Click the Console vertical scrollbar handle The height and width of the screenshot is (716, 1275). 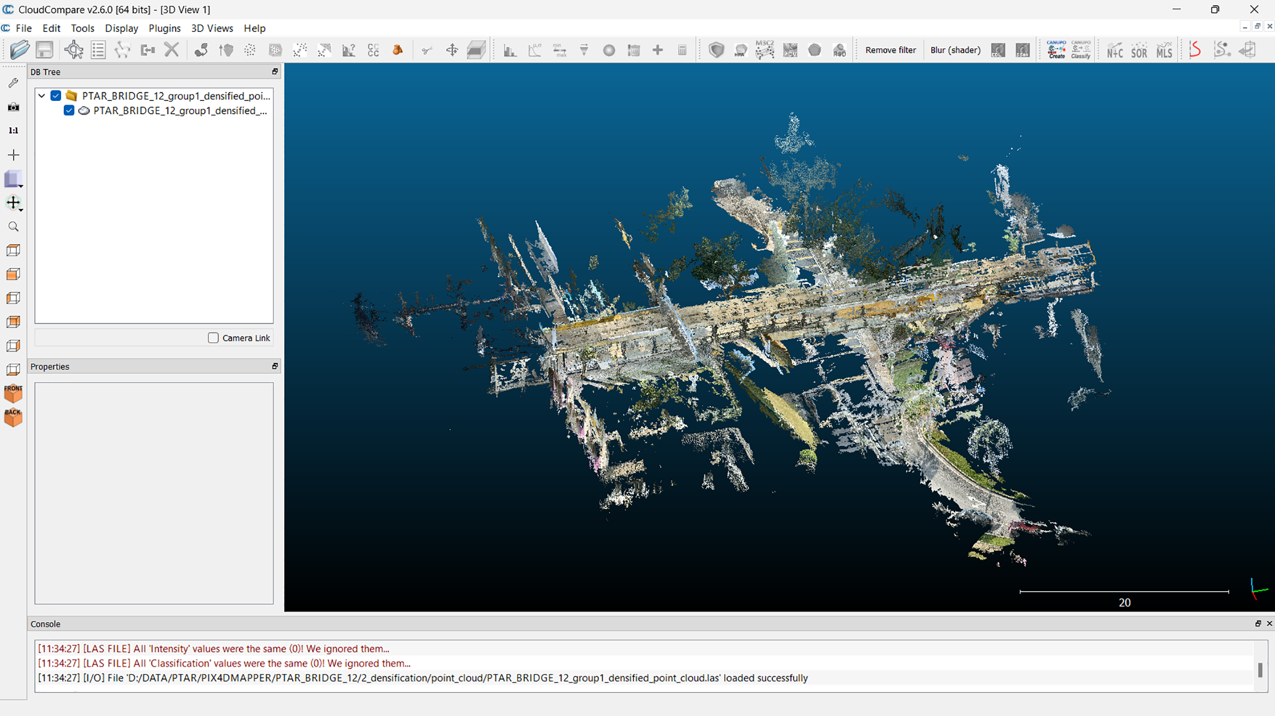pos(1260,670)
